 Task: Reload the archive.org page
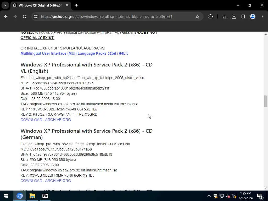25,16
